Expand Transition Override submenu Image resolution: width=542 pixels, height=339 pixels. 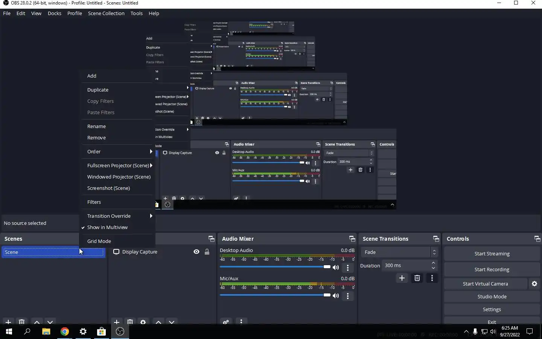[x=117, y=216]
